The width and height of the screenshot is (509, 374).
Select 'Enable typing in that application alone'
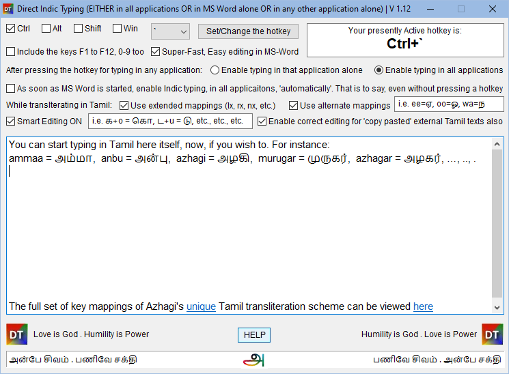pyautogui.click(x=215, y=70)
